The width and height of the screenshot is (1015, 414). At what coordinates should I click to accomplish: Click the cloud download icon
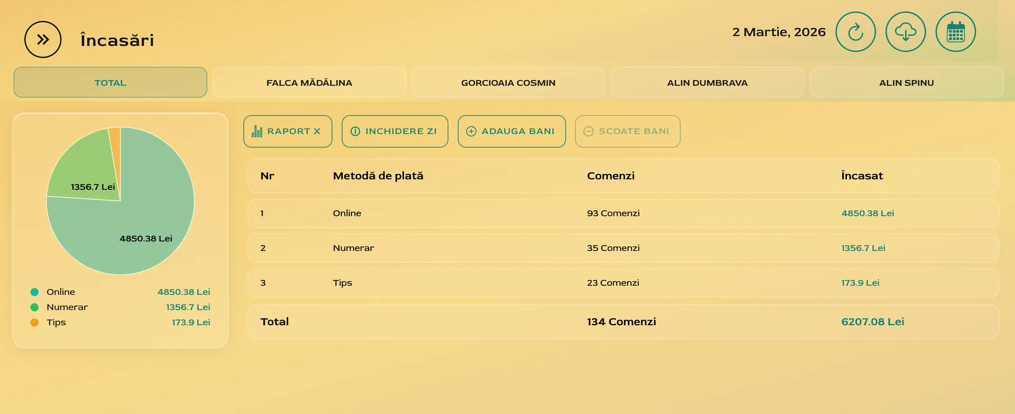(906, 32)
